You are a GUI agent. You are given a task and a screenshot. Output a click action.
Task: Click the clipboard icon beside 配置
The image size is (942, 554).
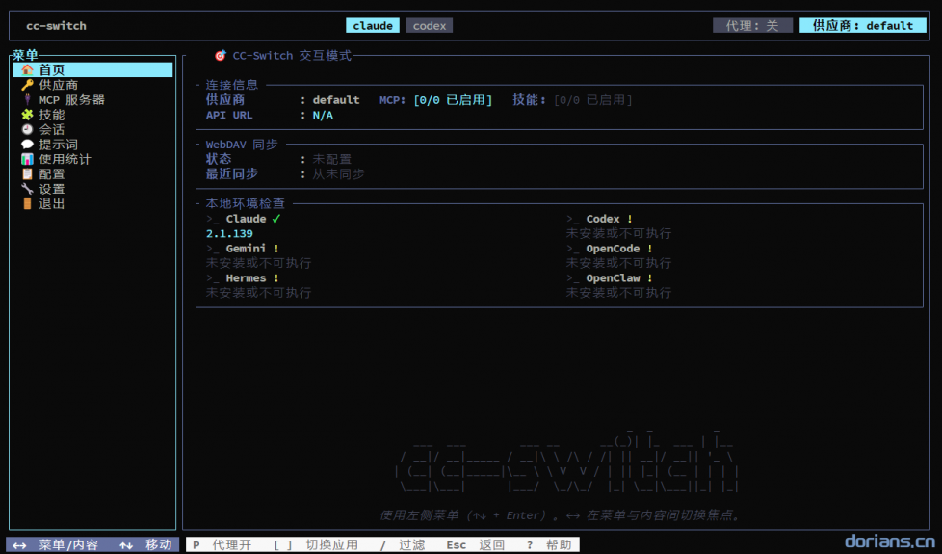pyautogui.click(x=27, y=173)
